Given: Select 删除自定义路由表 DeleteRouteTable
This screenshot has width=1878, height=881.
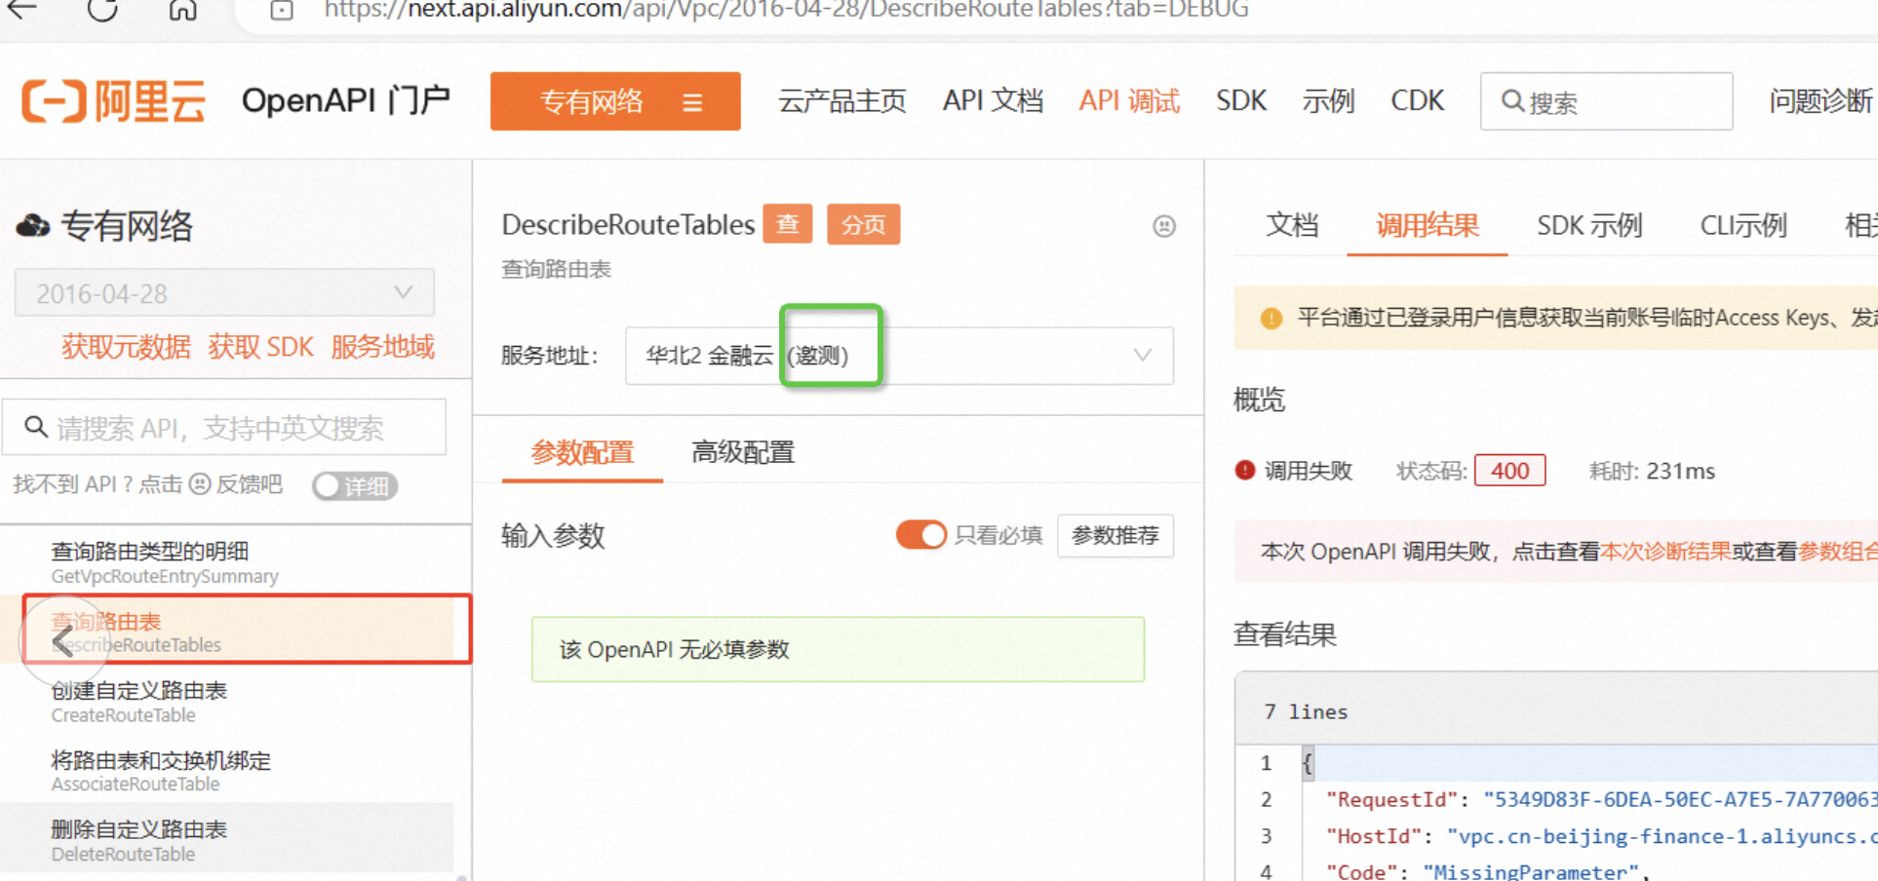Looking at the screenshot, I should click(x=228, y=839).
